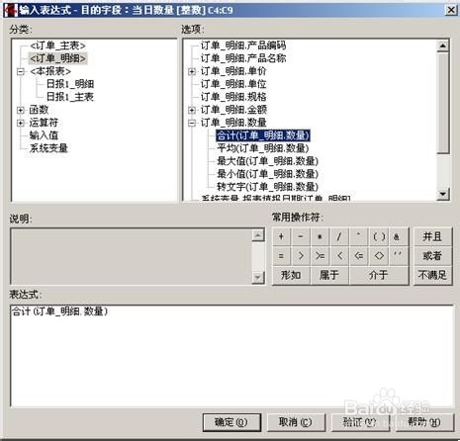Insert the greater-or-equal (>=) operator
Viewport: 460px width, 441px height.
pos(320,256)
